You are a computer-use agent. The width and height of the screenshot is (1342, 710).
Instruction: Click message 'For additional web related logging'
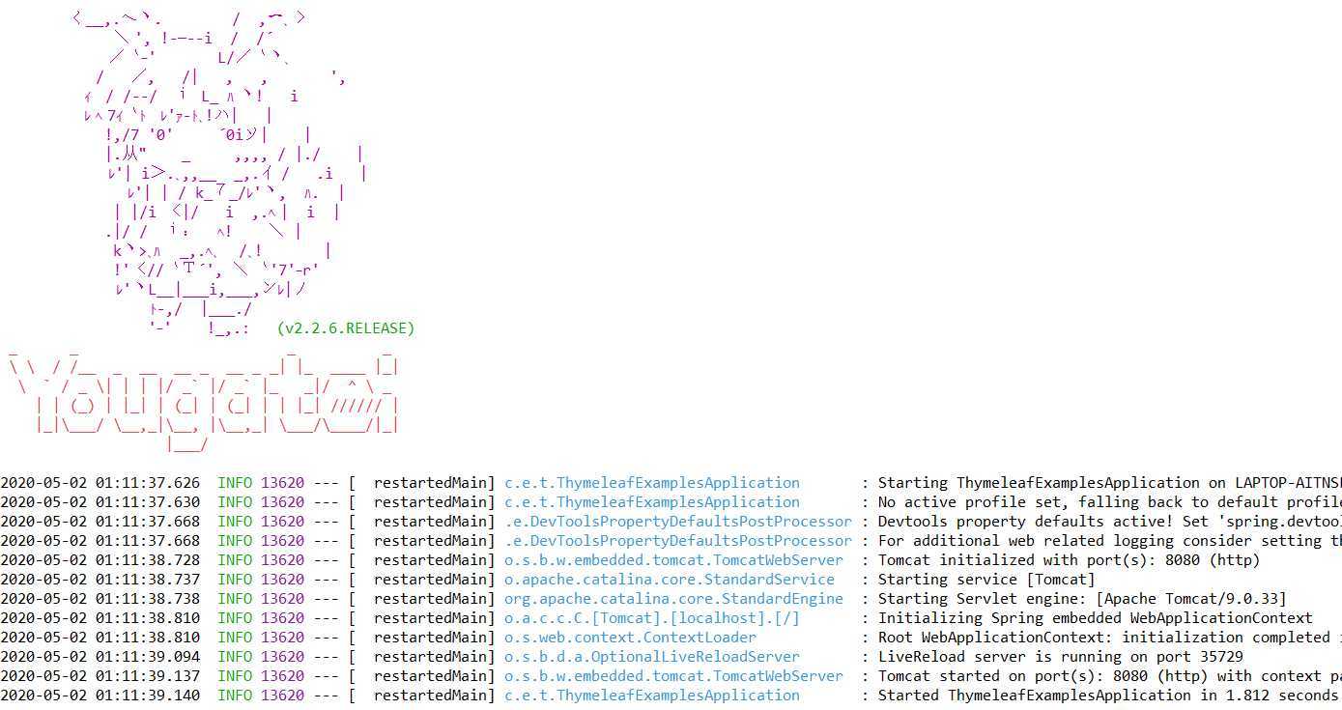coord(1109,541)
